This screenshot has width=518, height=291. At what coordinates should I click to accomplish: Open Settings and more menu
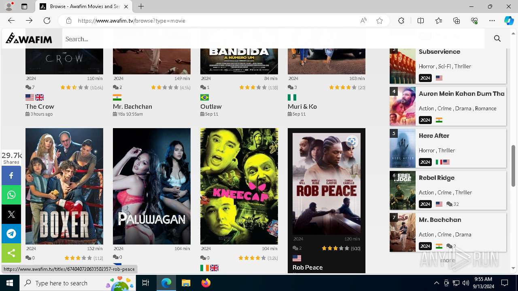click(x=492, y=21)
